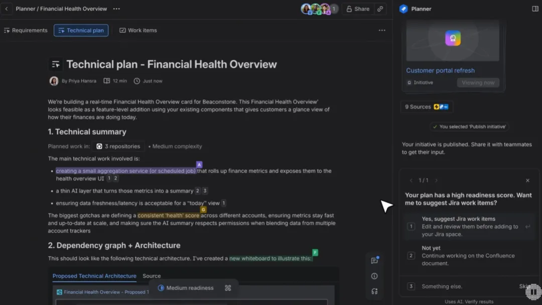Viewport: 542px width, 305px height.
Task: Click the 2. Dependency graph + Architecture heading
Action: [114, 245]
